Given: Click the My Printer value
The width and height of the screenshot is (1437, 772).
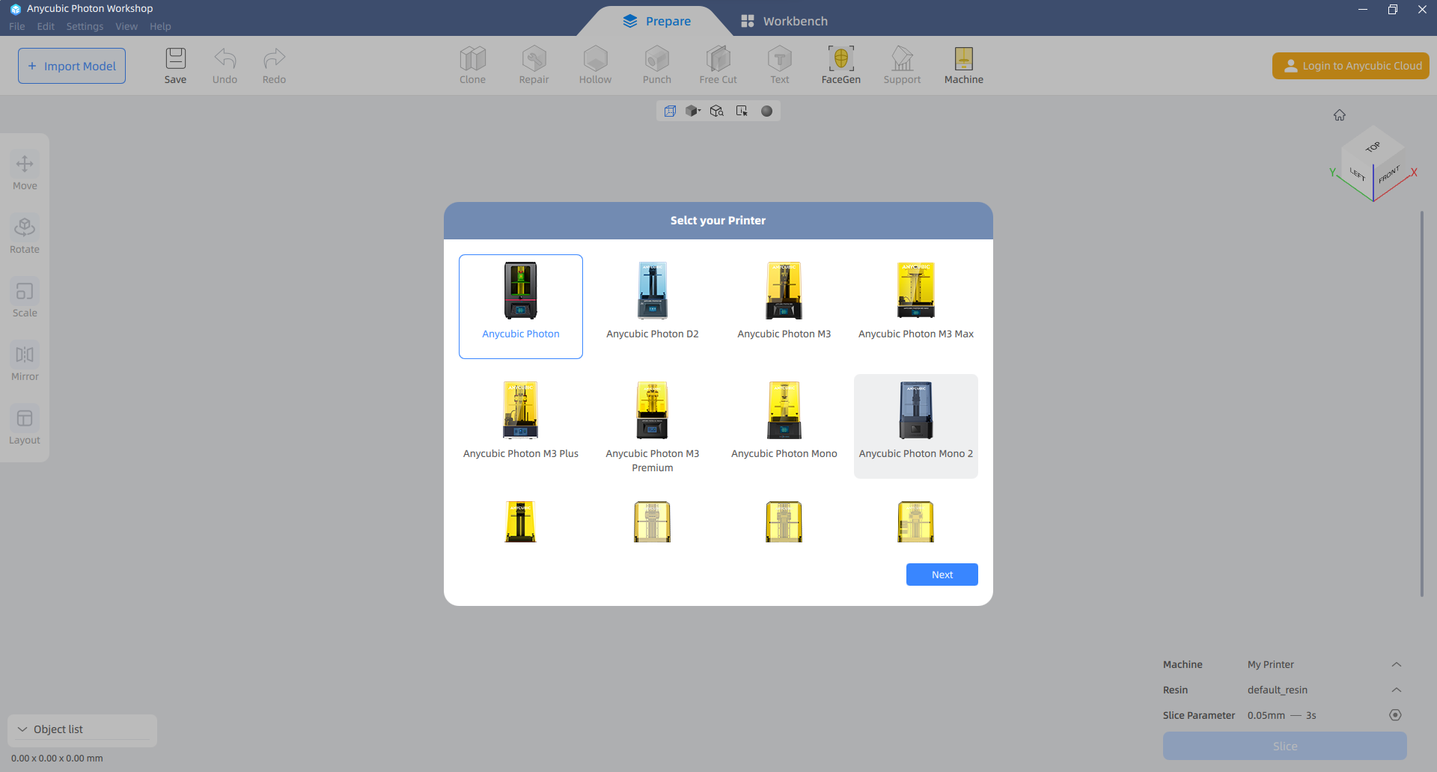Looking at the screenshot, I should (1271, 664).
